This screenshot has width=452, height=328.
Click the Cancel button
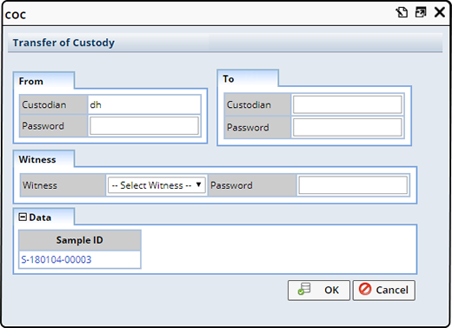(x=384, y=290)
